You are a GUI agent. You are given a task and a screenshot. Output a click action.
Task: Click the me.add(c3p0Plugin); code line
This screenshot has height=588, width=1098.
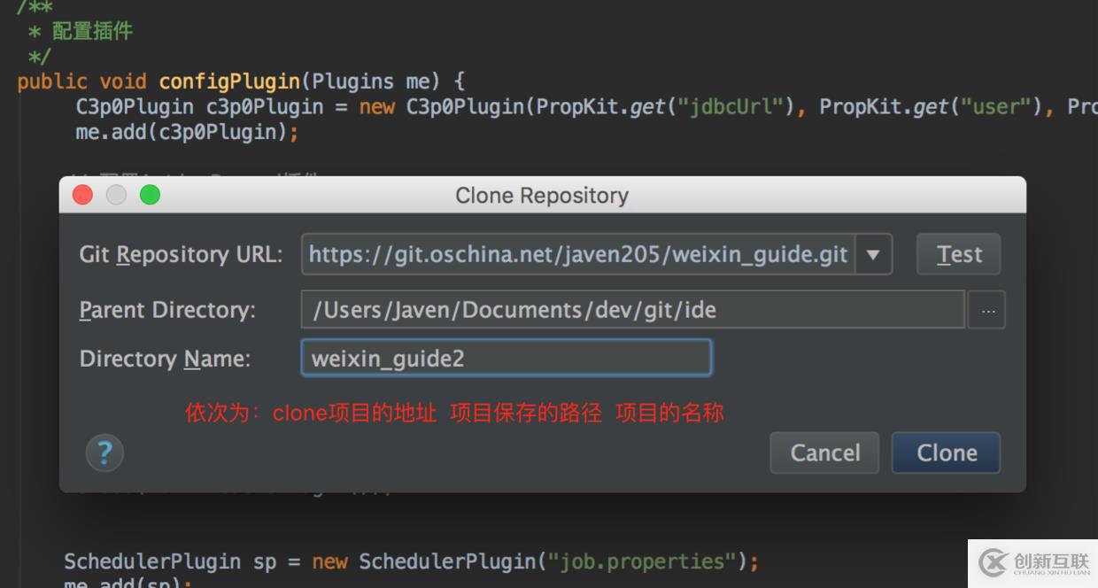point(188,133)
